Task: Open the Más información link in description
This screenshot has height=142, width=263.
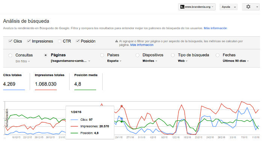Action: tap(215, 28)
